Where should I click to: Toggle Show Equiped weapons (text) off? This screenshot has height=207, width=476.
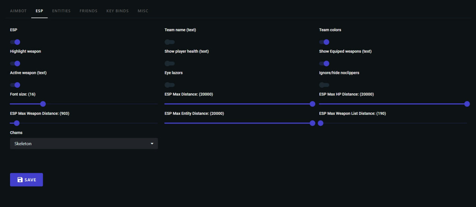(324, 64)
